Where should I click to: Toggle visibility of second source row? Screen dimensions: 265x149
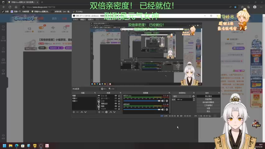(x=116, y=98)
